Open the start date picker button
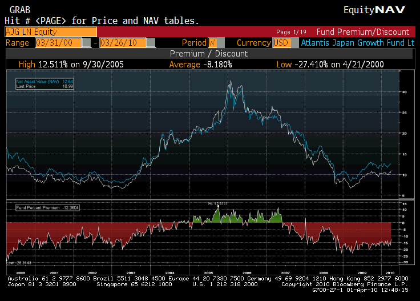This screenshot has height=301, width=420. click(86, 43)
